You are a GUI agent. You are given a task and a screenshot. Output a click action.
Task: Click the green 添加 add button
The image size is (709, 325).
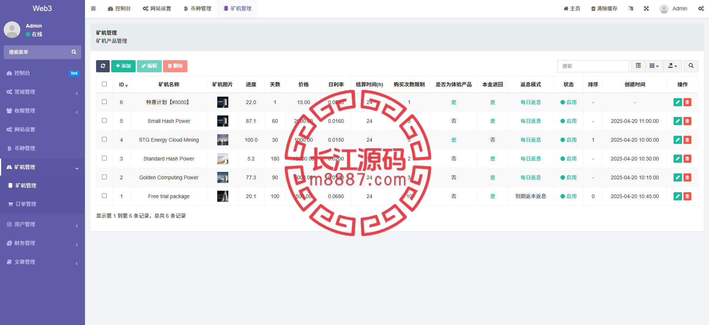123,66
